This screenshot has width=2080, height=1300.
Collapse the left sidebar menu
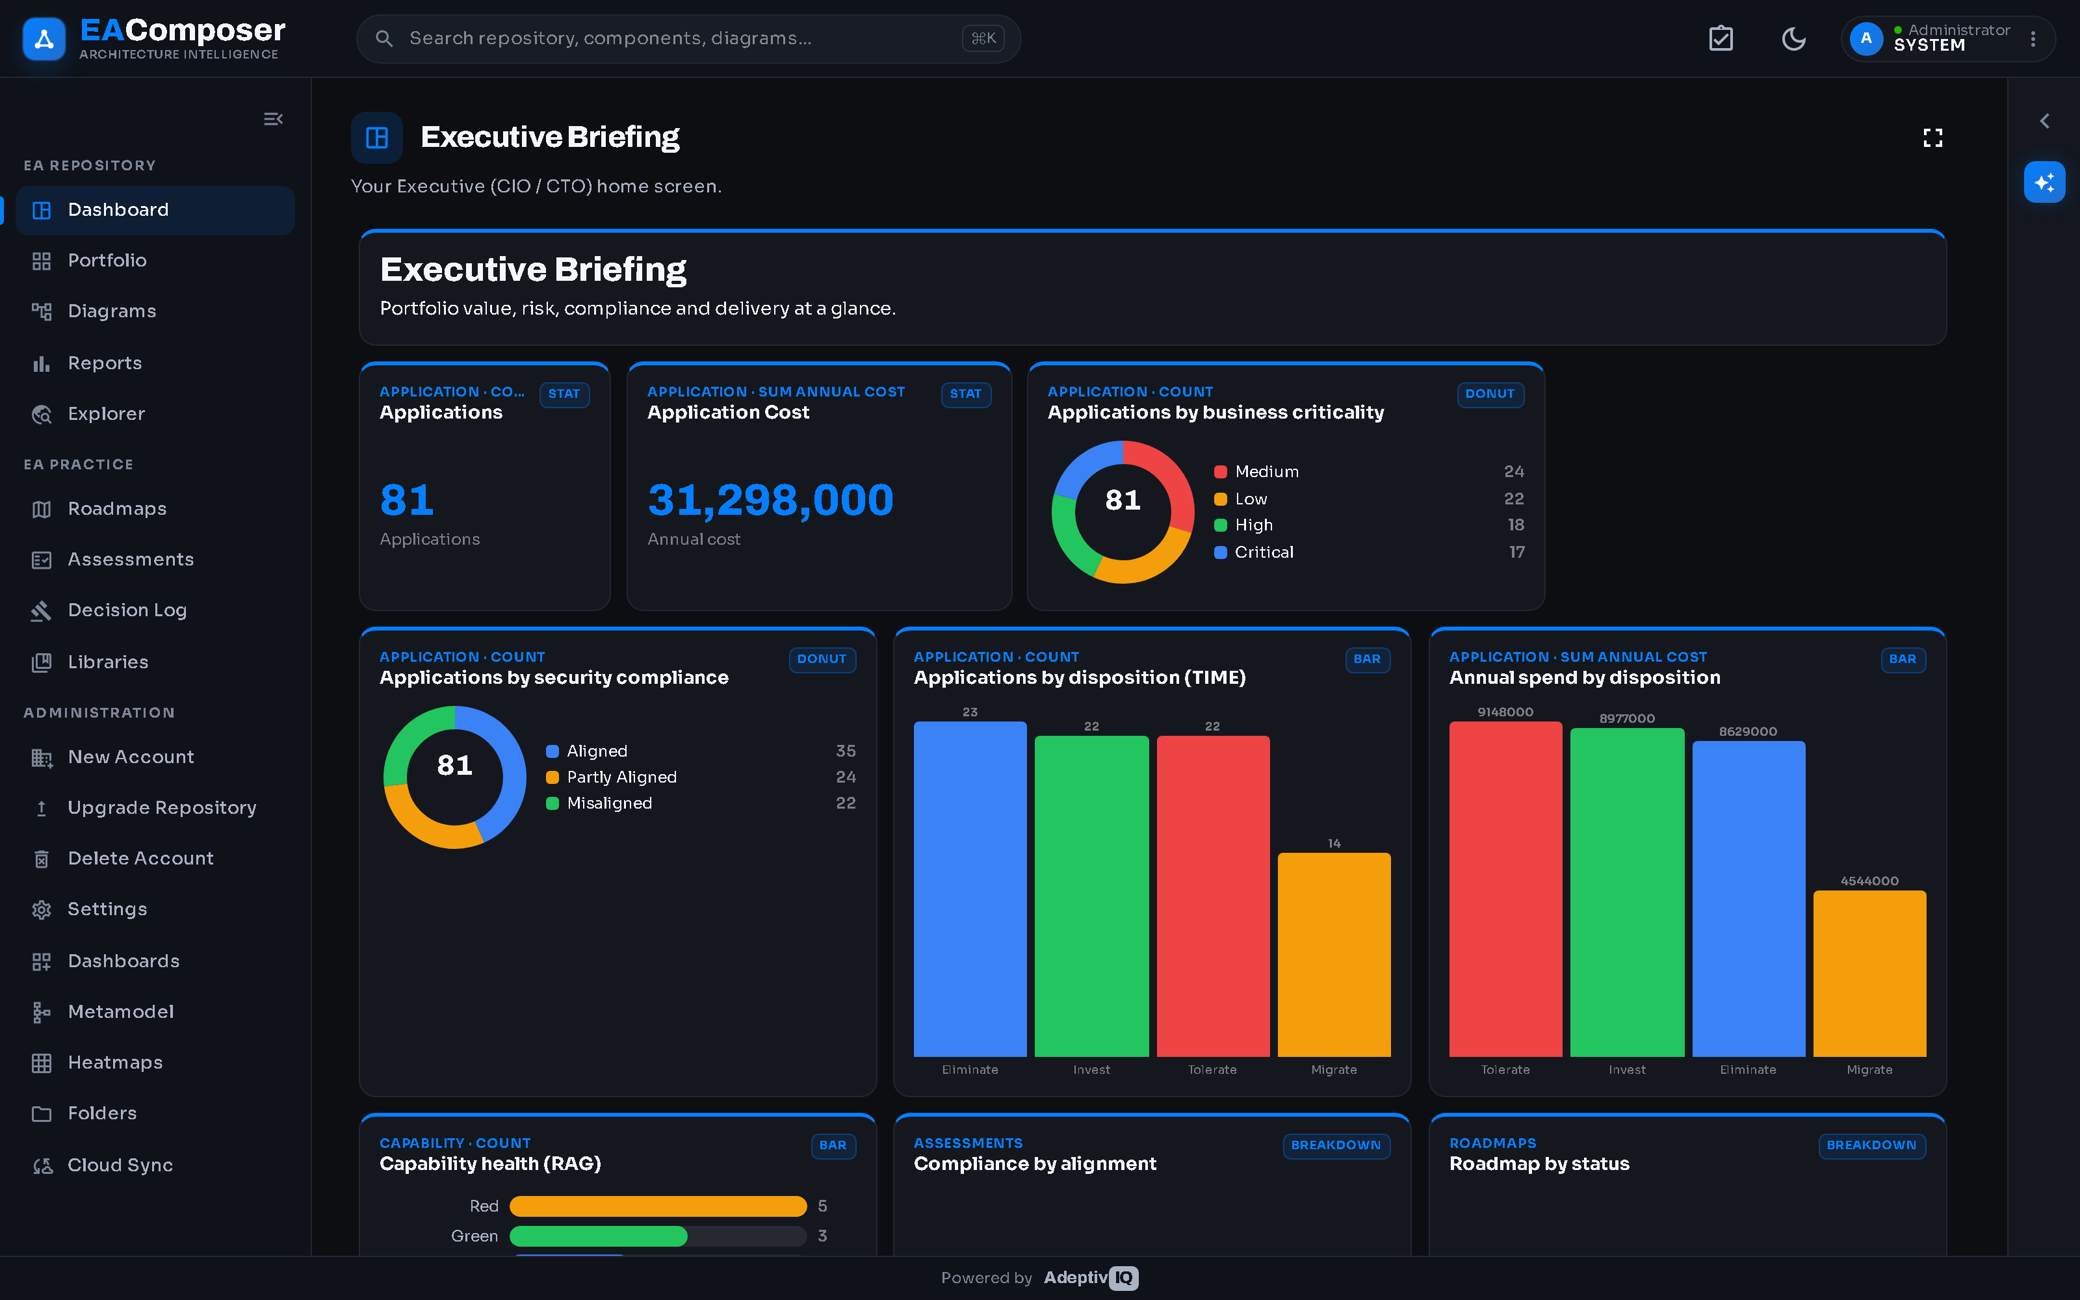[273, 119]
